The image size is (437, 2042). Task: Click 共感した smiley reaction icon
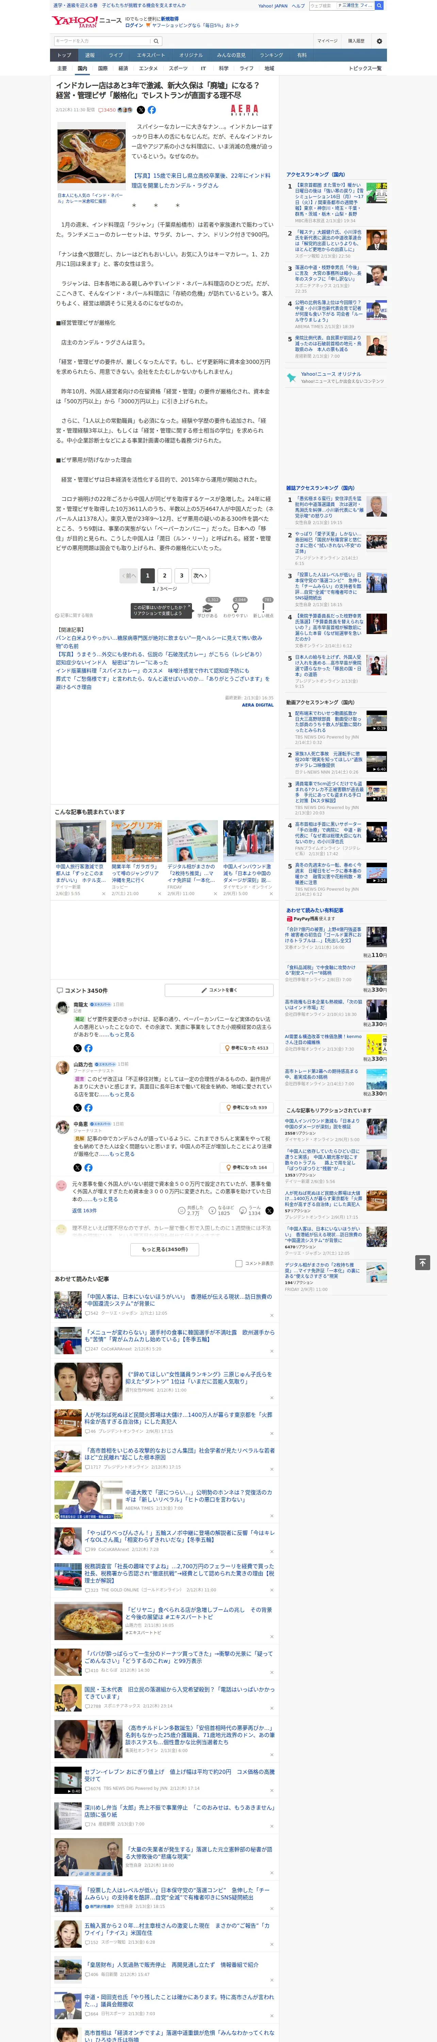(x=182, y=1211)
